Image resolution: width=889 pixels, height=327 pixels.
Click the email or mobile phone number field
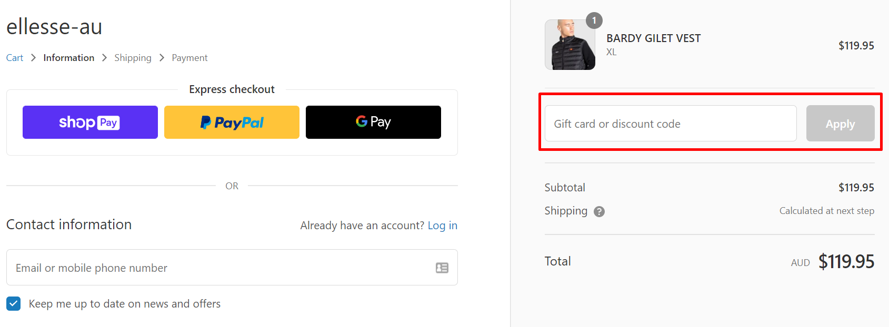pos(211,268)
